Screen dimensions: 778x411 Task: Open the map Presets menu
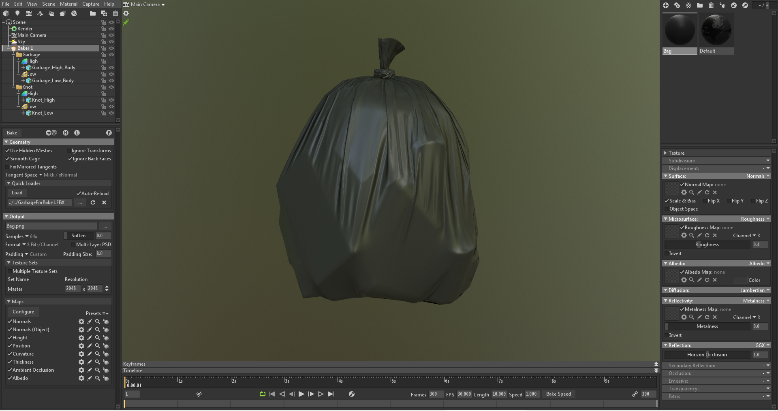point(97,313)
